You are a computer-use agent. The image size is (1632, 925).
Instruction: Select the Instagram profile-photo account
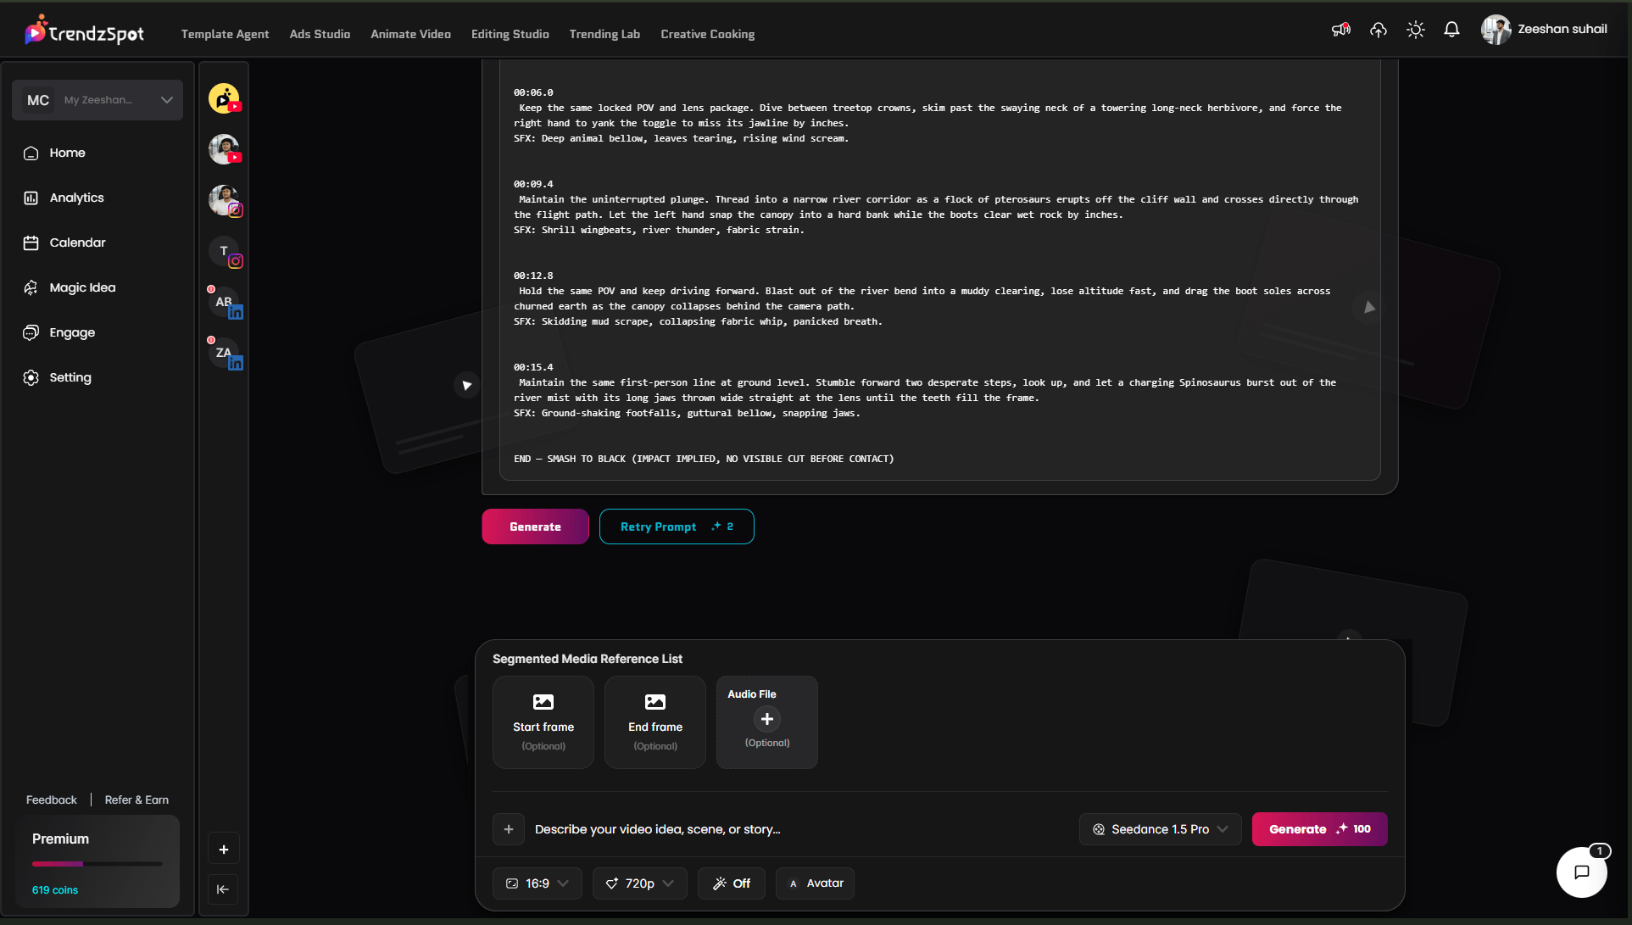[225, 201]
